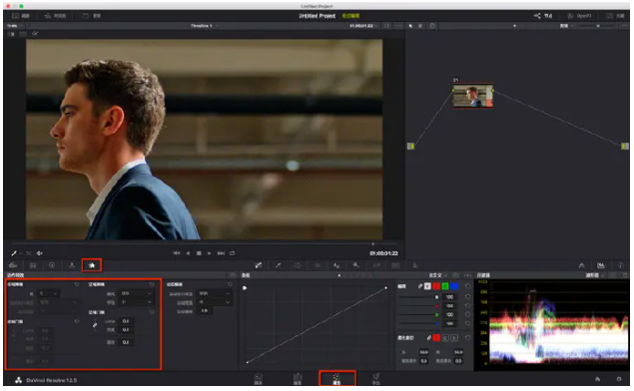
Task: Open the Lightbox button
Action: (615, 16)
